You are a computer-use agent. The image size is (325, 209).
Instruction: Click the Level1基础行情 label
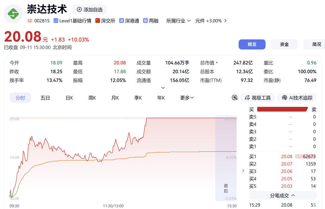75,21
